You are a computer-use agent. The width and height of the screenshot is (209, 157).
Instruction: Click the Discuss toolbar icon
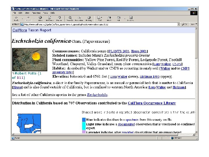point(131,19)
